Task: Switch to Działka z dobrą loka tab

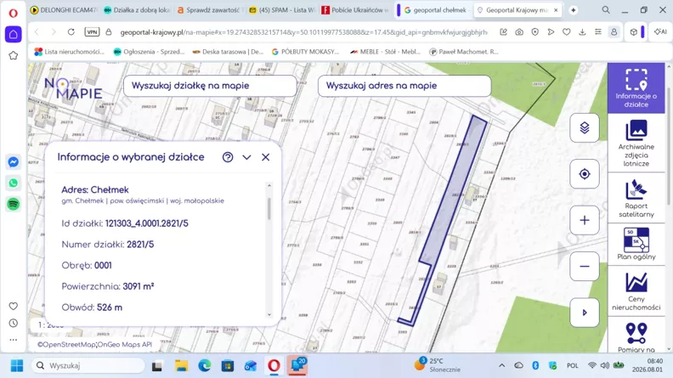Action: coord(137,10)
